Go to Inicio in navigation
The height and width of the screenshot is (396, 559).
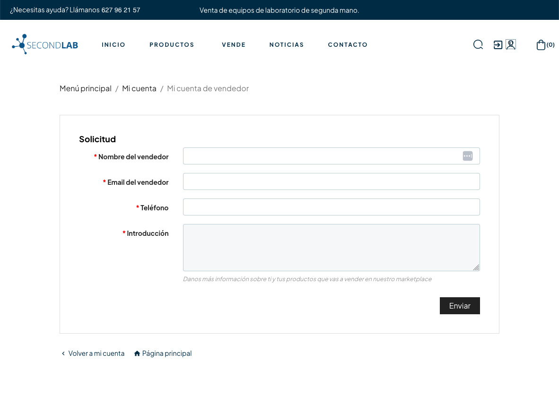point(114,45)
